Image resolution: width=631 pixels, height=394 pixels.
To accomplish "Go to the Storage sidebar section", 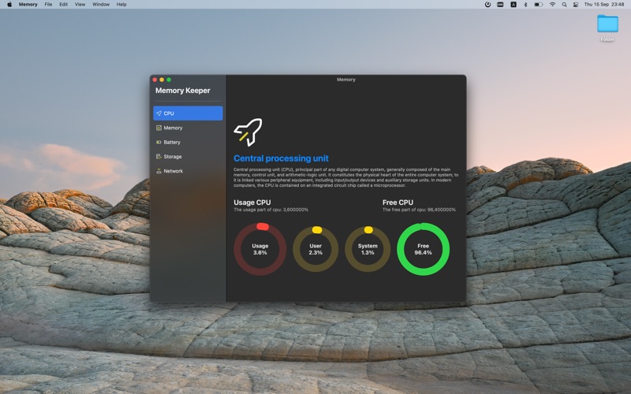I will 188,157.
